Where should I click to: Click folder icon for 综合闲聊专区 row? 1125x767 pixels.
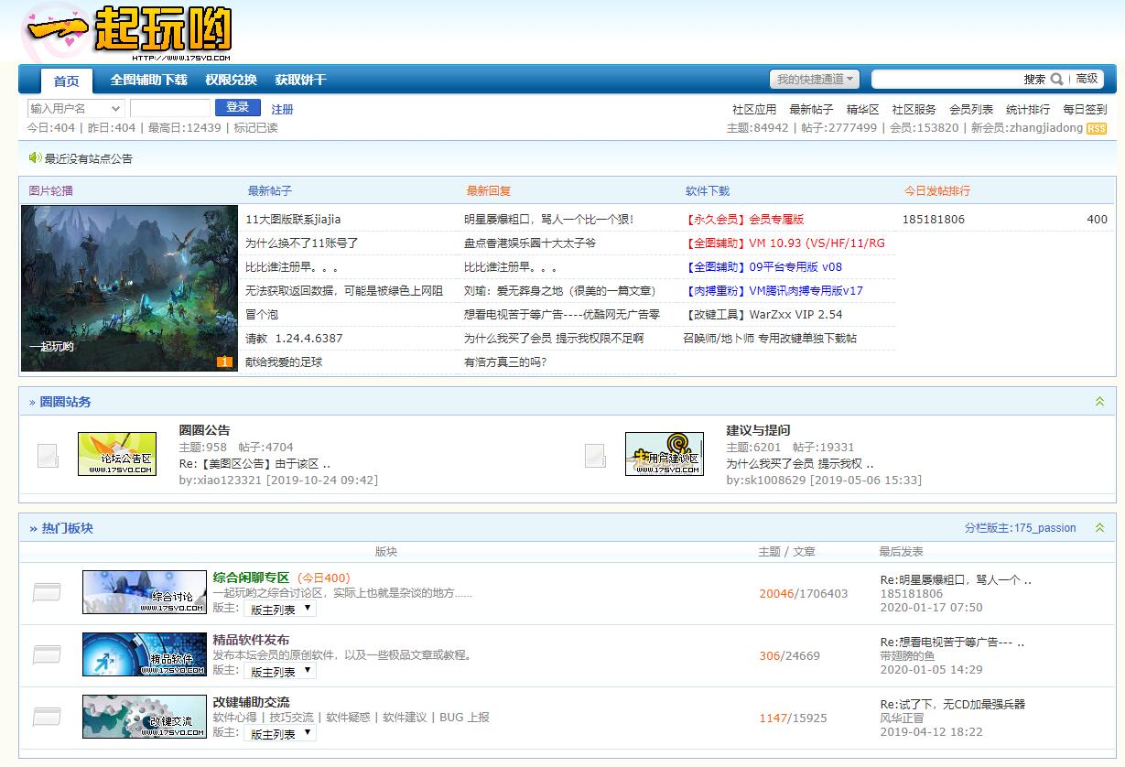(47, 593)
